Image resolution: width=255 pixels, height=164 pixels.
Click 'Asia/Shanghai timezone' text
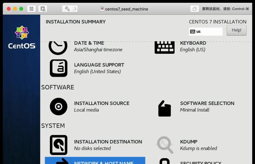[x=98, y=50]
